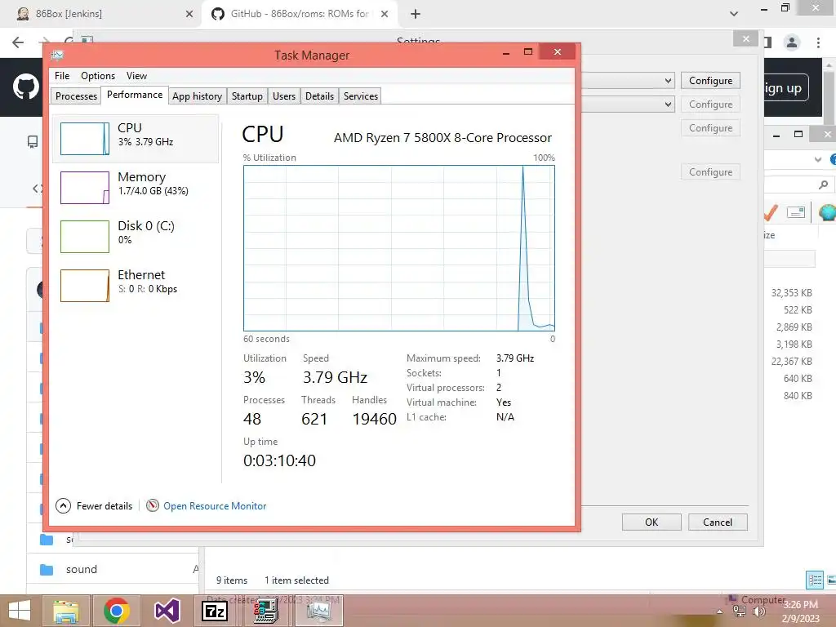Open 7-Zip from the taskbar
836x627 pixels.
click(215, 611)
